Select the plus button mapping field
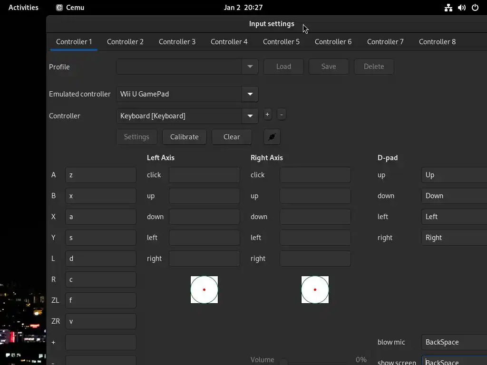Viewport: 487px width, 365px height. [101, 342]
